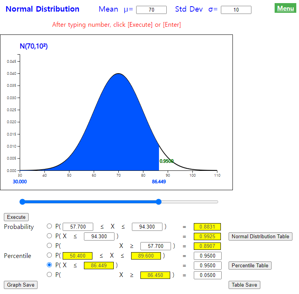Image resolution: width=299 pixels, height=294 pixels.
Task: Click the Execute button
Action: pos(16,217)
